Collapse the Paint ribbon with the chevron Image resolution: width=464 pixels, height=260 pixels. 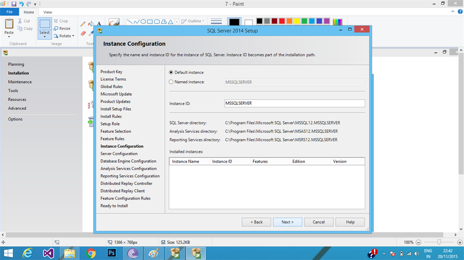tap(453, 11)
